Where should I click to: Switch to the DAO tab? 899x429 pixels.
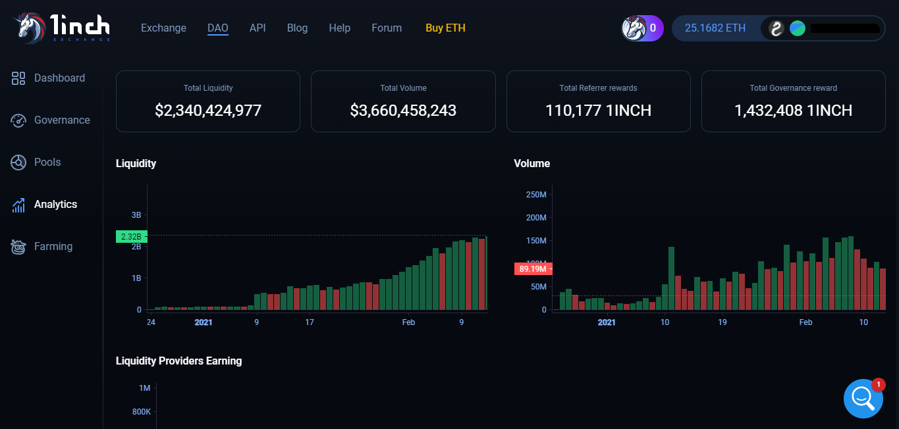217,28
